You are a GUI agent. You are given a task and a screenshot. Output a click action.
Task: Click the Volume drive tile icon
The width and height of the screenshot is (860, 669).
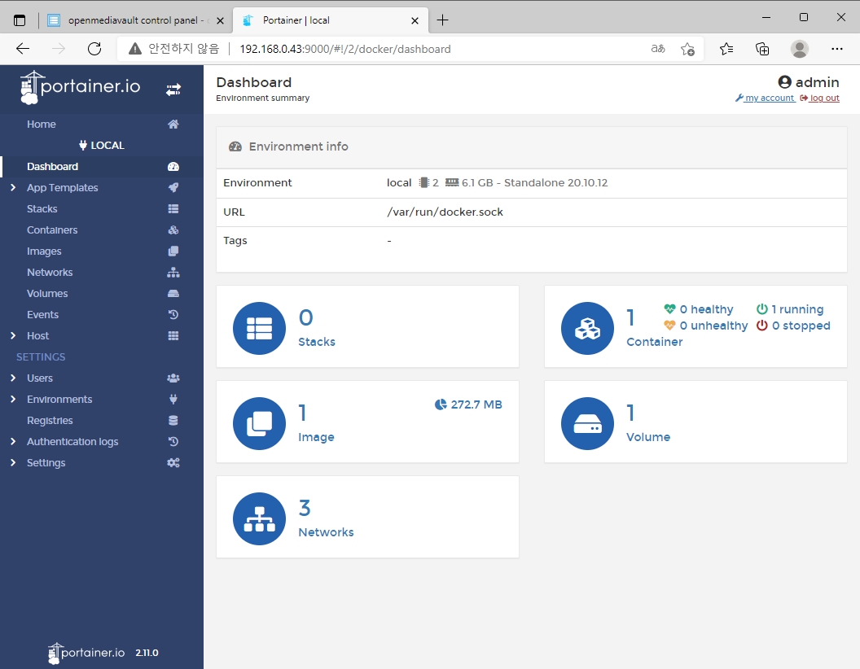click(587, 423)
